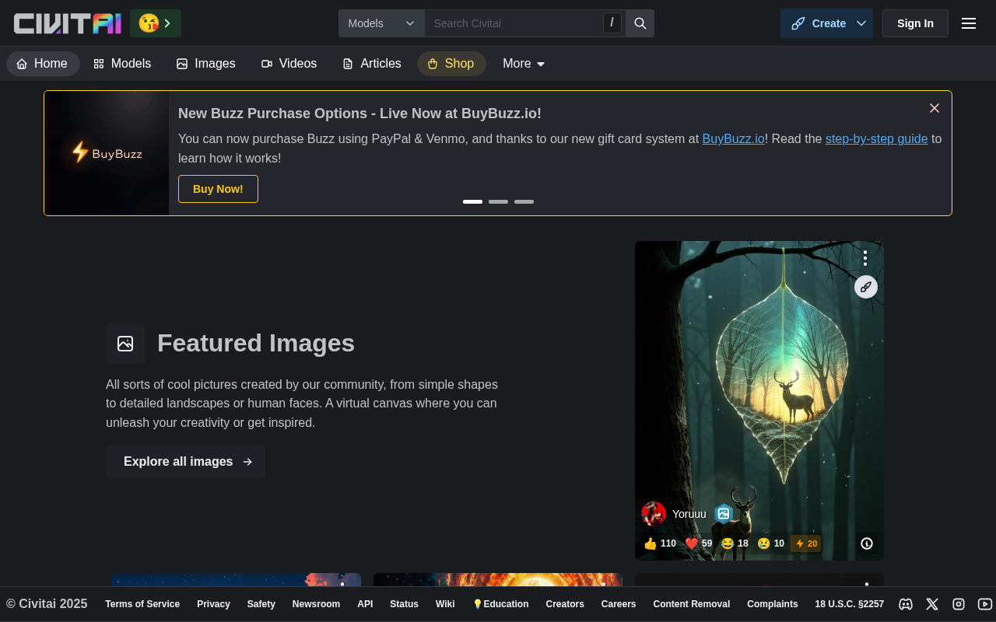Image resolution: width=996 pixels, height=622 pixels.
Task: Click the Buy Now! button in the banner
Action: tap(218, 189)
